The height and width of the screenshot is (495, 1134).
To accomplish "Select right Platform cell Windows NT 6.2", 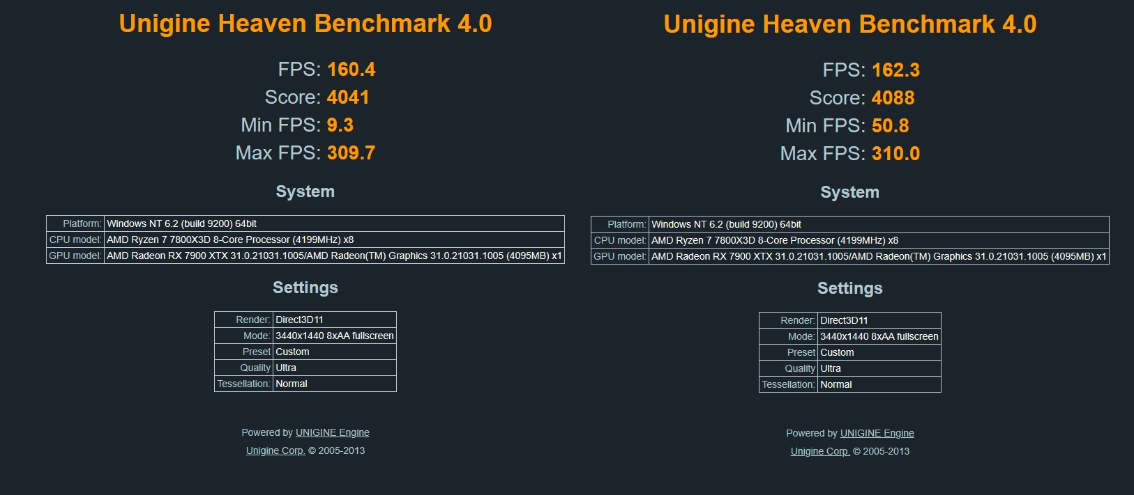I will (x=879, y=224).
